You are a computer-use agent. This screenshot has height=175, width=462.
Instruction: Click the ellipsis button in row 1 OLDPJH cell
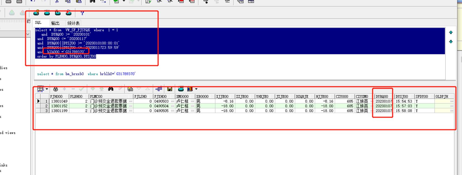click(452, 101)
